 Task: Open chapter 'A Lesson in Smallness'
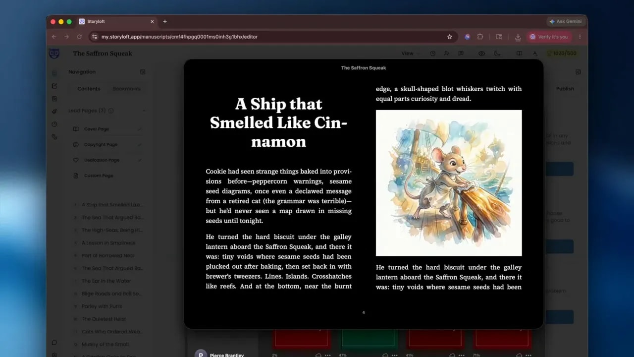108,243
